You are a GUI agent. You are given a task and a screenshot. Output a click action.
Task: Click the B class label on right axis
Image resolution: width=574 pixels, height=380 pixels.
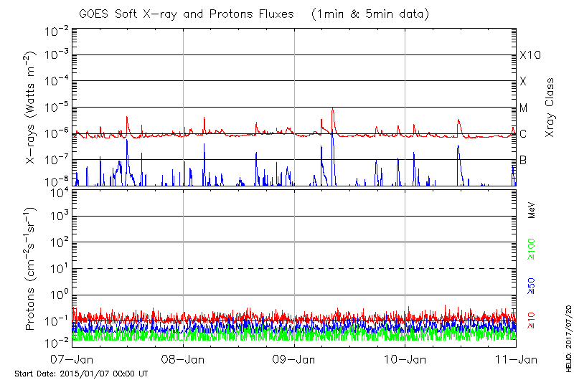[523, 160]
